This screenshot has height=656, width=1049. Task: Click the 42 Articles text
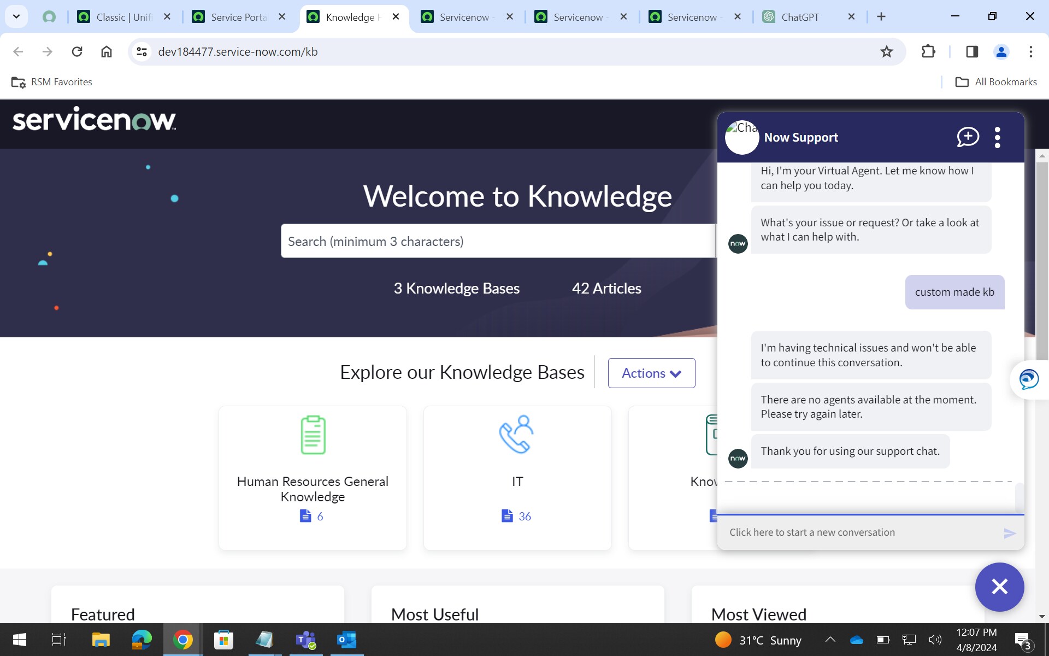click(606, 288)
